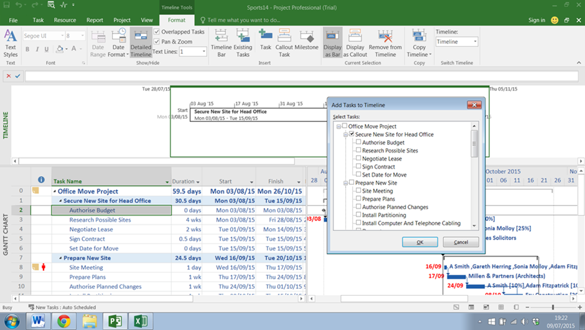Click the Indicators column info icon

pyautogui.click(x=41, y=179)
